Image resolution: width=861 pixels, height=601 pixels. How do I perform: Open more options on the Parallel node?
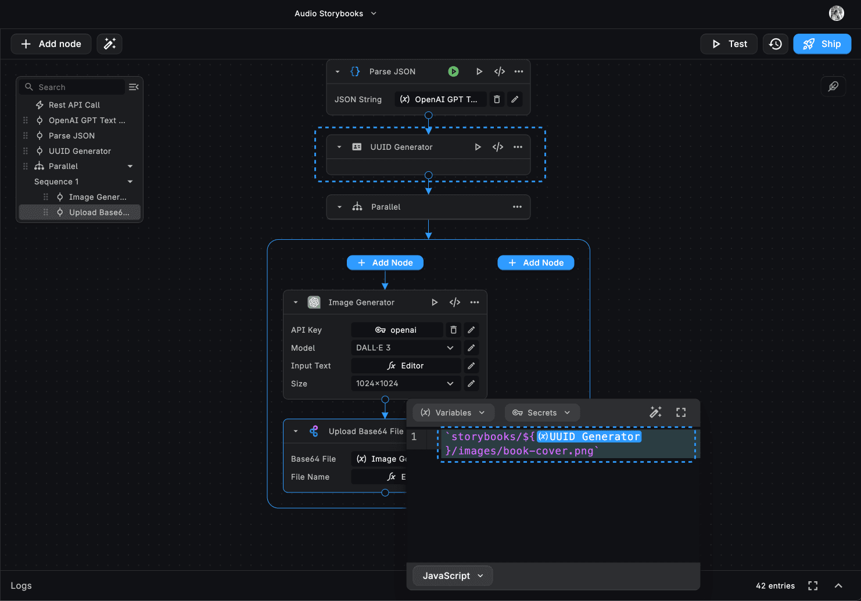click(x=517, y=207)
